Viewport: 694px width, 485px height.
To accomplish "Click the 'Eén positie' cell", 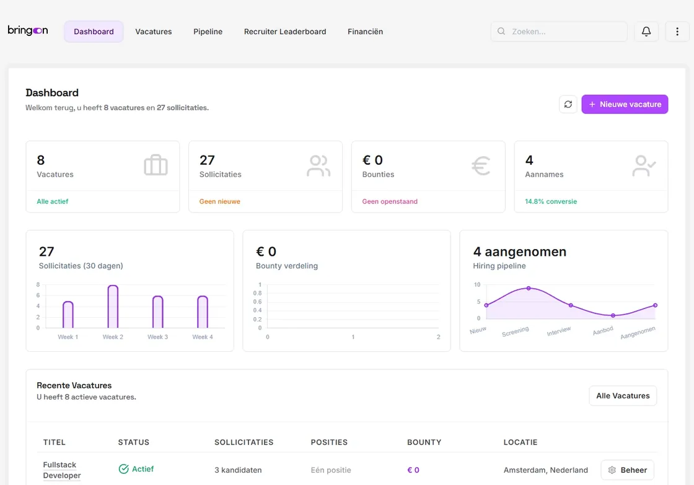I will (x=331, y=470).
